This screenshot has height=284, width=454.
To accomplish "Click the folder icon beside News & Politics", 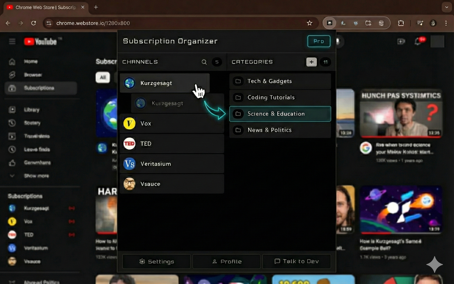I will (238, 130).
